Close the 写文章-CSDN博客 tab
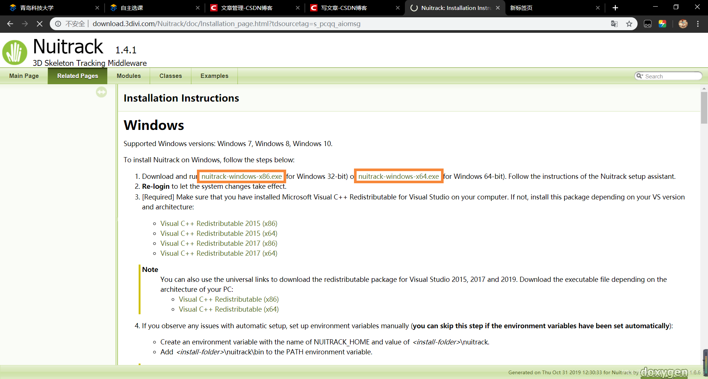Screen dimensions: 708x379 pos(398,8)
